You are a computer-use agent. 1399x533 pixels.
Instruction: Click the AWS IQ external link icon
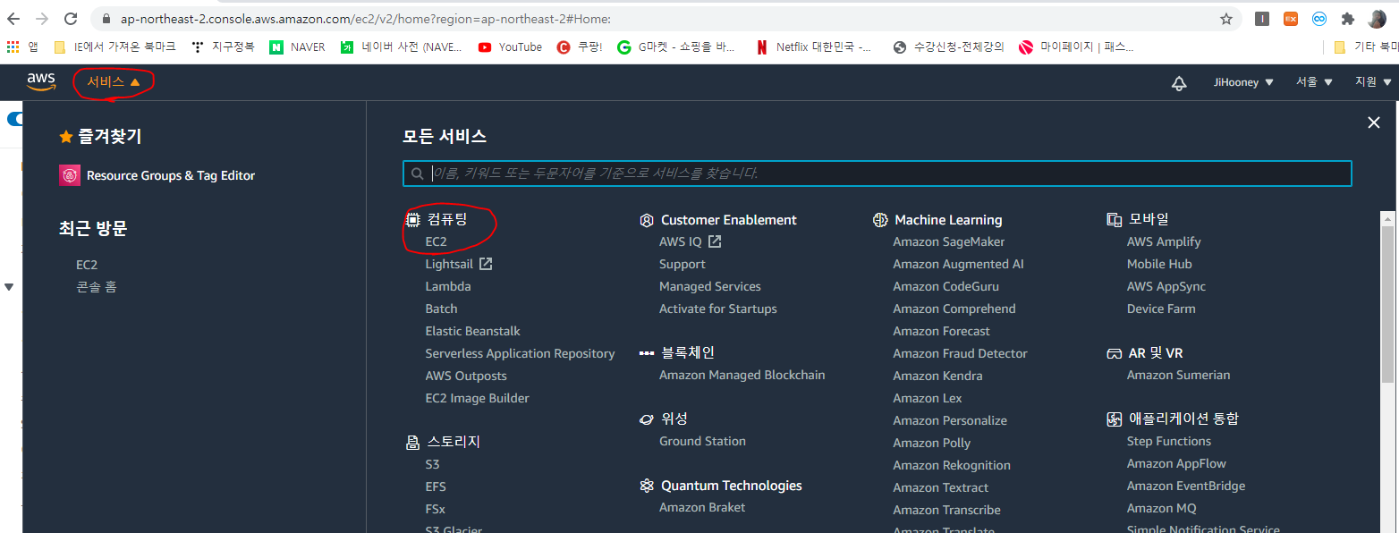coord(715,241)
